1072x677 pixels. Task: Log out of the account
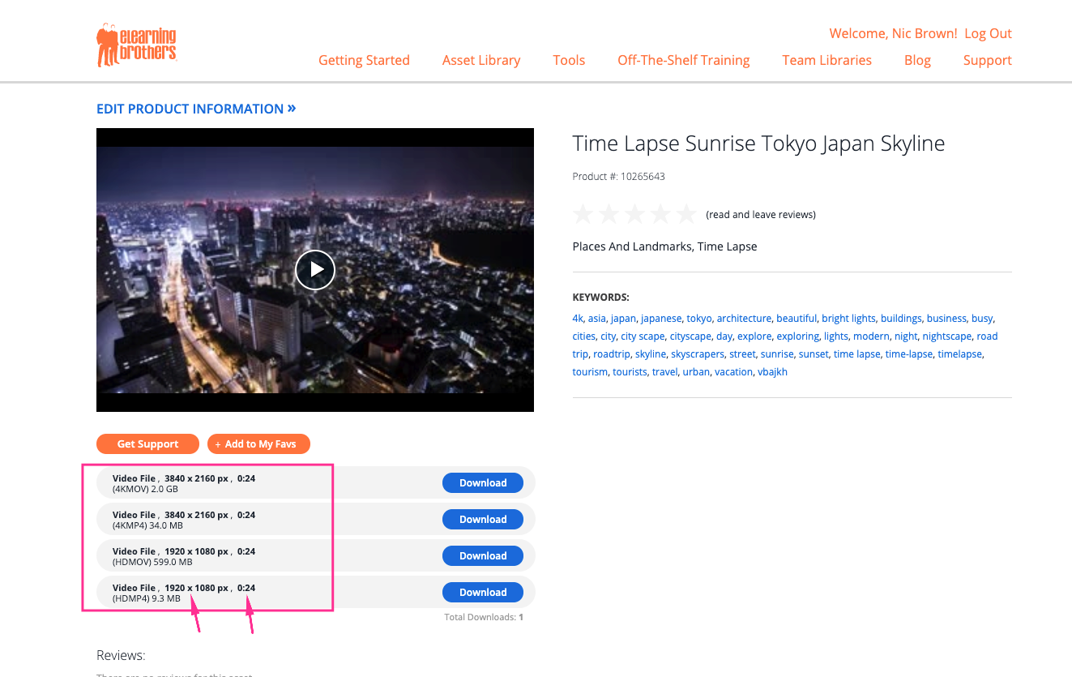click(x=988, y=33)
